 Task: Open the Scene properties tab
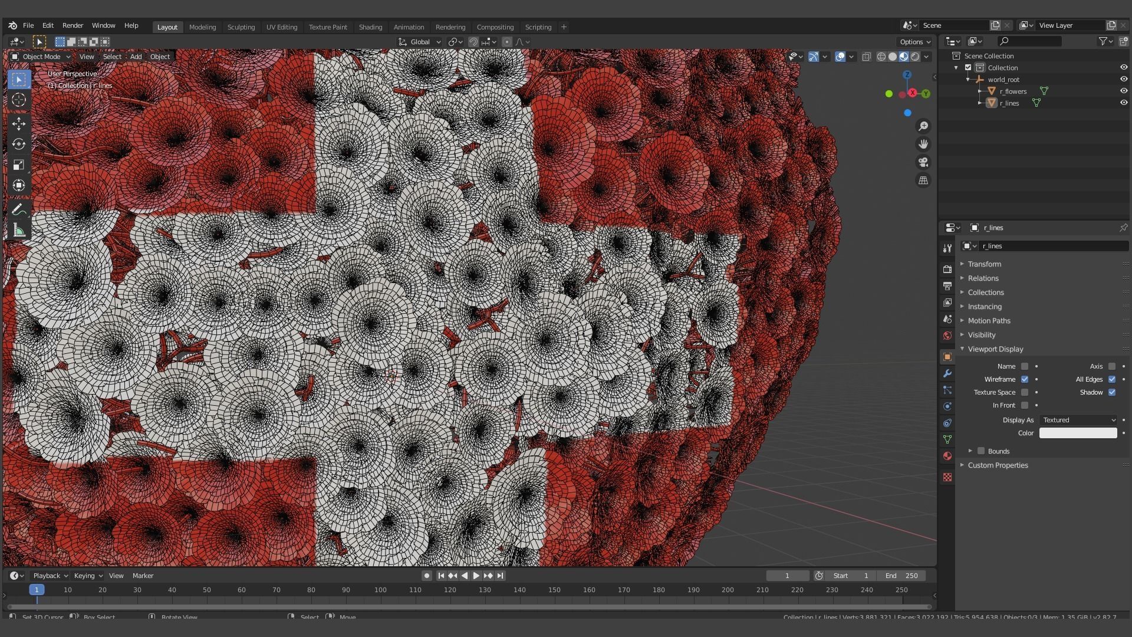click(947, 319)
